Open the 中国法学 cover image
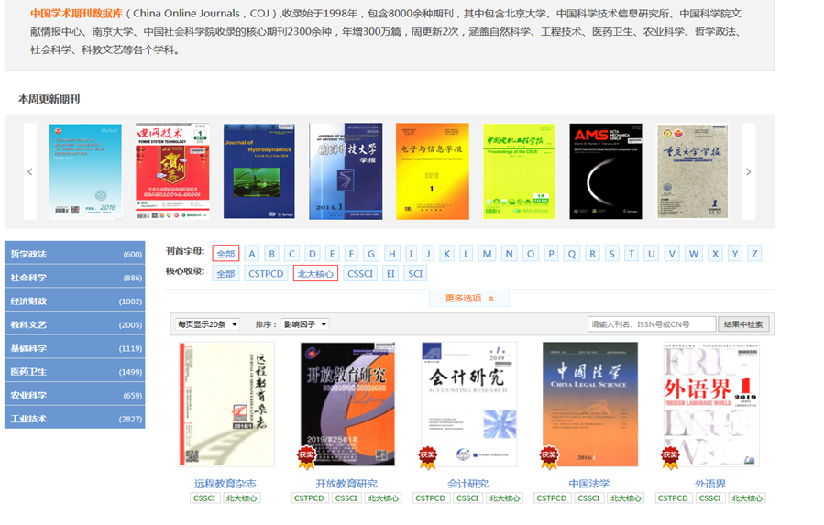The width and height of the screenshot is (824, 525). point(590,404)
